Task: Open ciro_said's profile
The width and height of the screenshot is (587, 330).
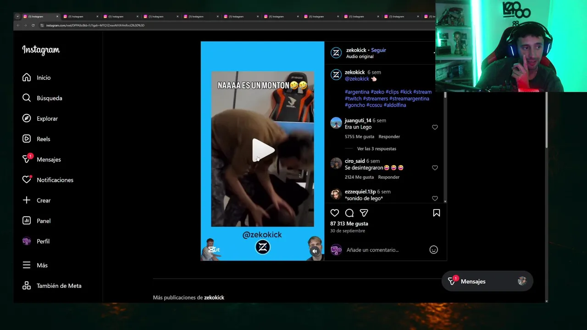Action: pyautogui.click(x=354, y=161)
